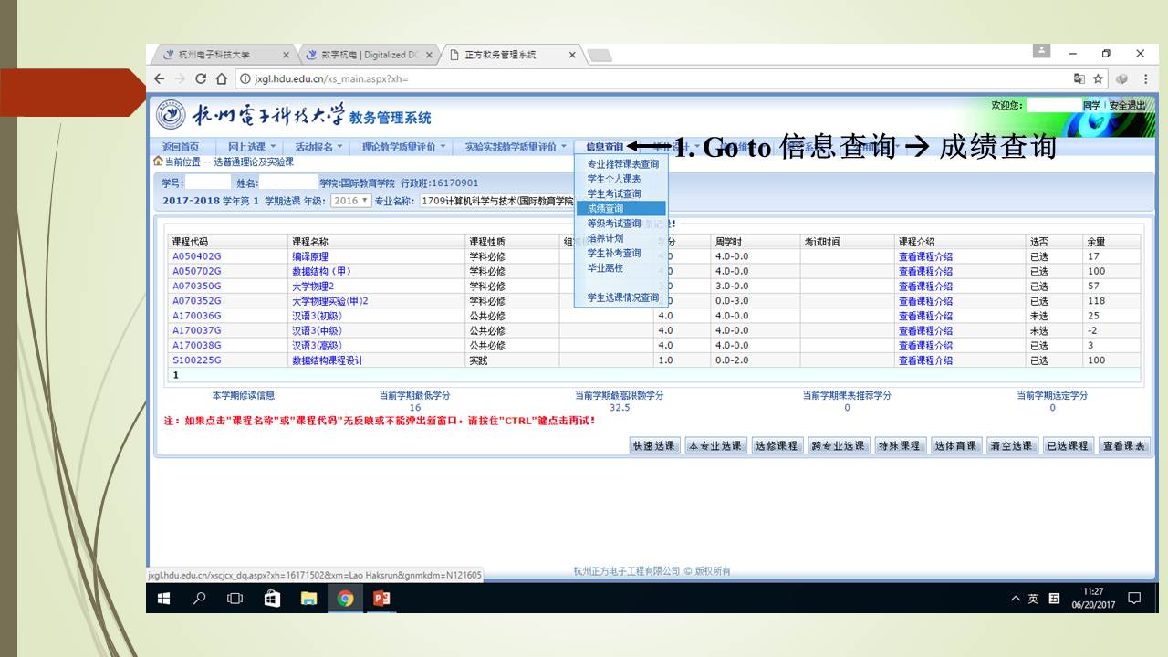
Task: Click the 信息查询 menu header
Action: tap(604, 147)
